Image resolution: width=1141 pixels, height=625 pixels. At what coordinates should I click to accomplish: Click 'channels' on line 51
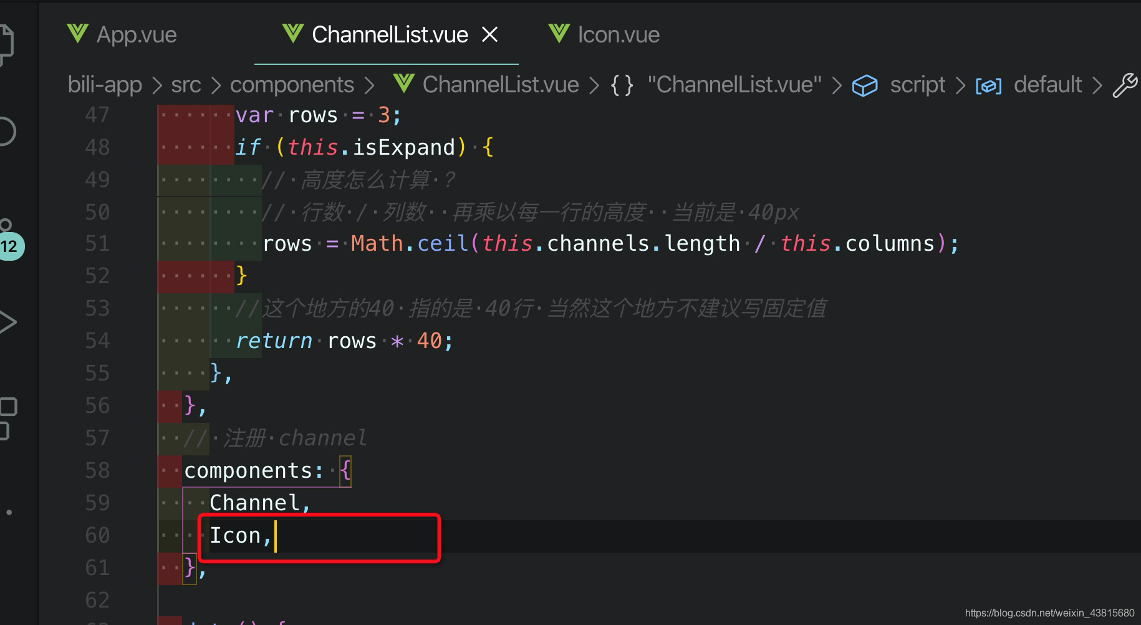pos(598,243)
